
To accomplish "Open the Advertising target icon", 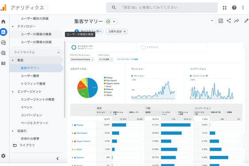I will (4, 53).
